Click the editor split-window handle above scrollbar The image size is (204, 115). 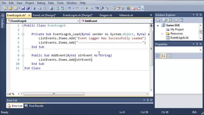(x=151, y=26)
